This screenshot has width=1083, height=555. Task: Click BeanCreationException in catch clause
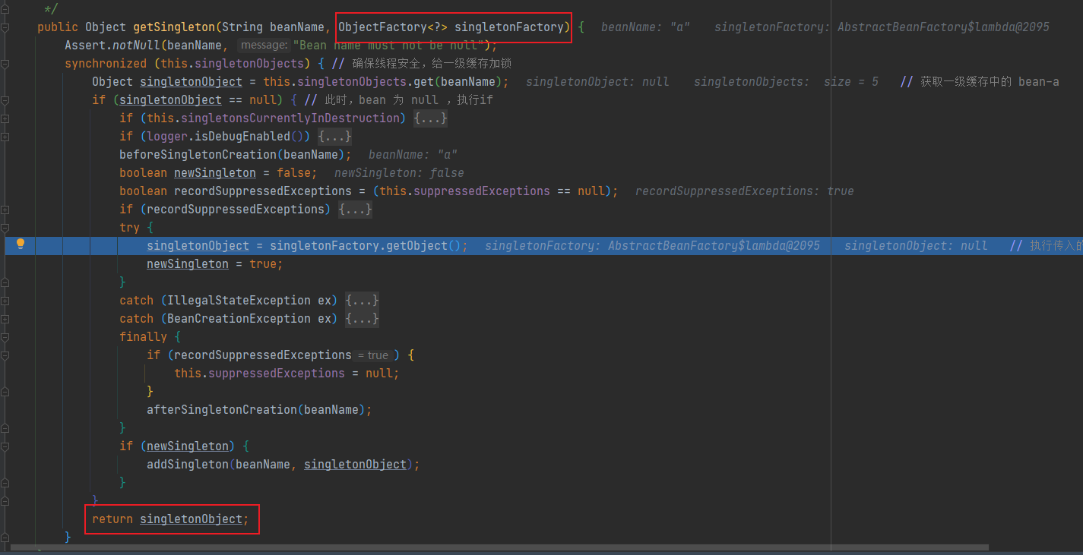click(x=239, y=319)
